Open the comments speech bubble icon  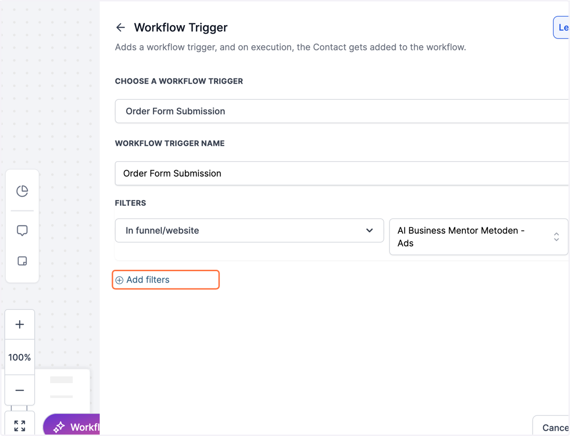(x=22, y=231)
